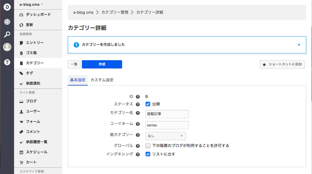The width and height of the screenshot is (312, 174).
Task: Open the globe site icon
Action: [x=7, y=22]
